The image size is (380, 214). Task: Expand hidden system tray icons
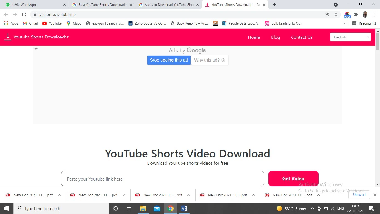312,208
